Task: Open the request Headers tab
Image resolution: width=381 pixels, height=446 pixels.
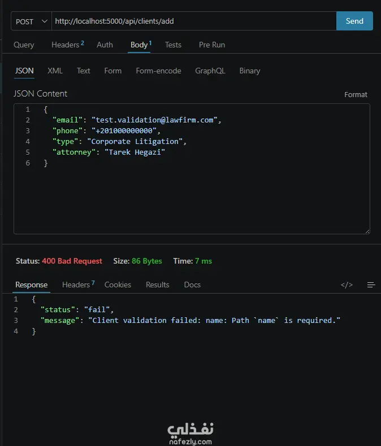Action: coord(68,45)
